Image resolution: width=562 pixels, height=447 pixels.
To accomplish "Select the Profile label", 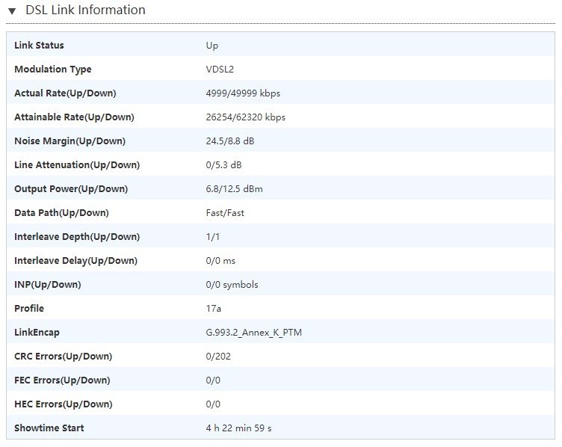I will point(29,309).
